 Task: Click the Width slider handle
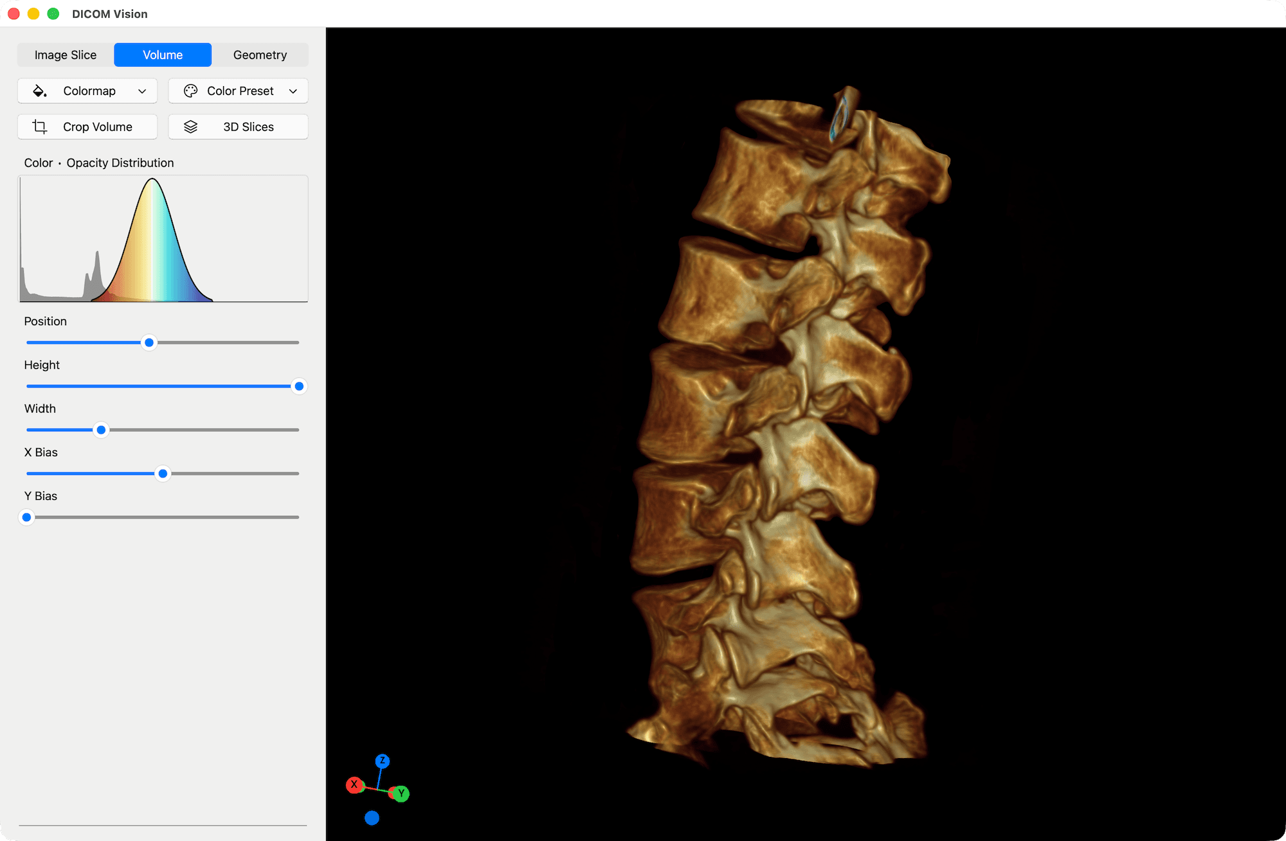pos(101,430)
